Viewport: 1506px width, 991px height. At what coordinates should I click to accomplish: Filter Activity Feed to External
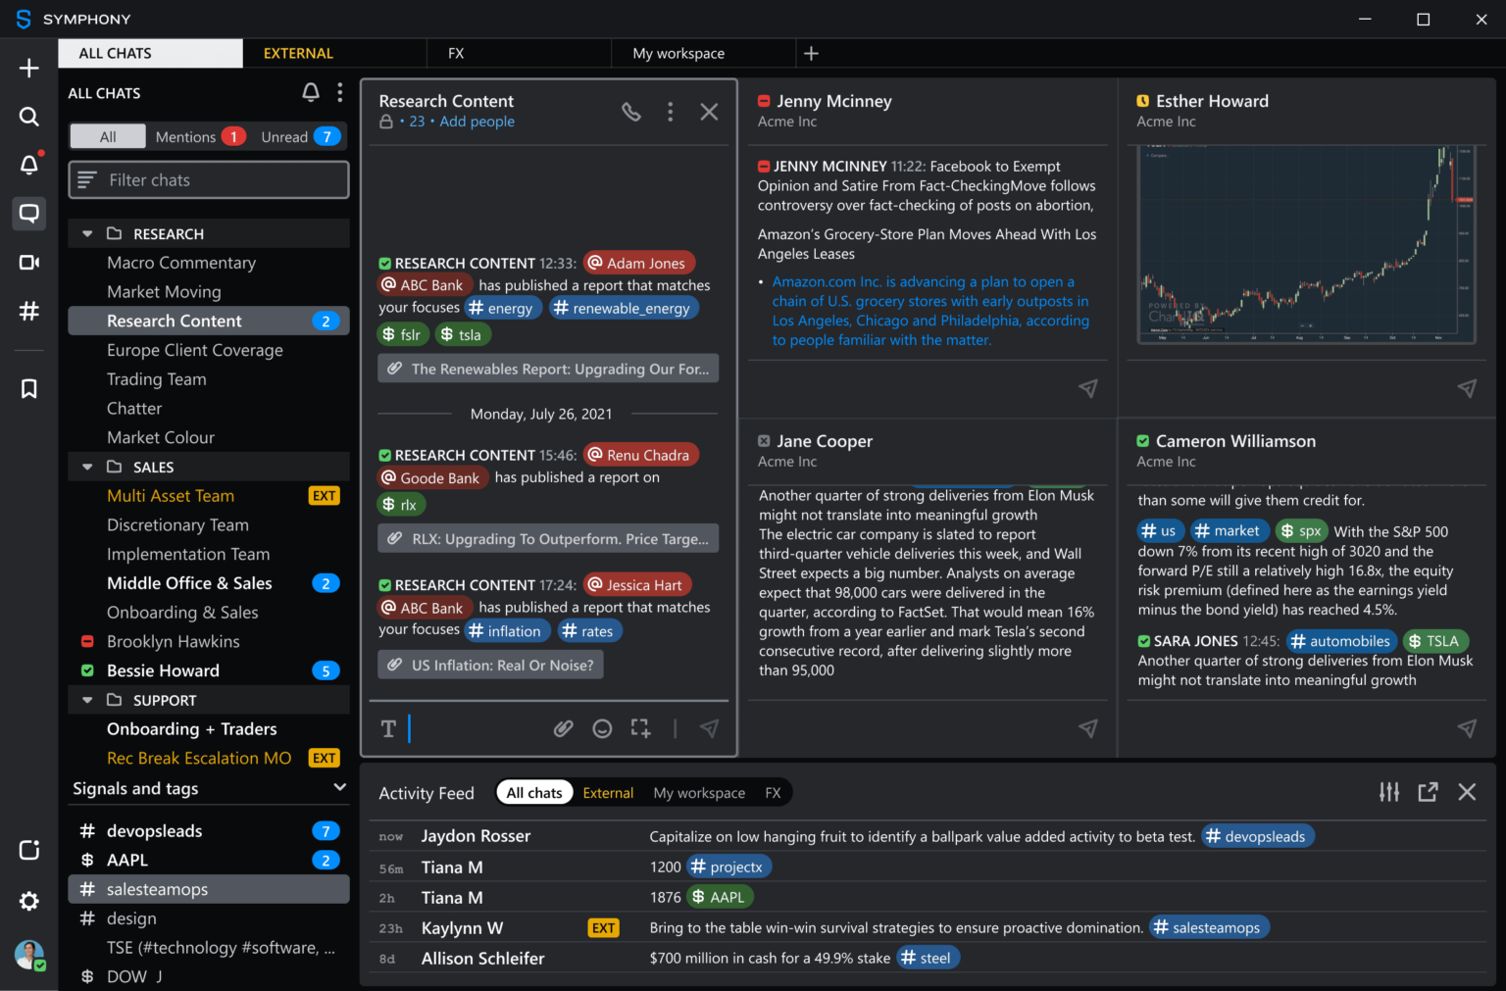click(608, 793)
